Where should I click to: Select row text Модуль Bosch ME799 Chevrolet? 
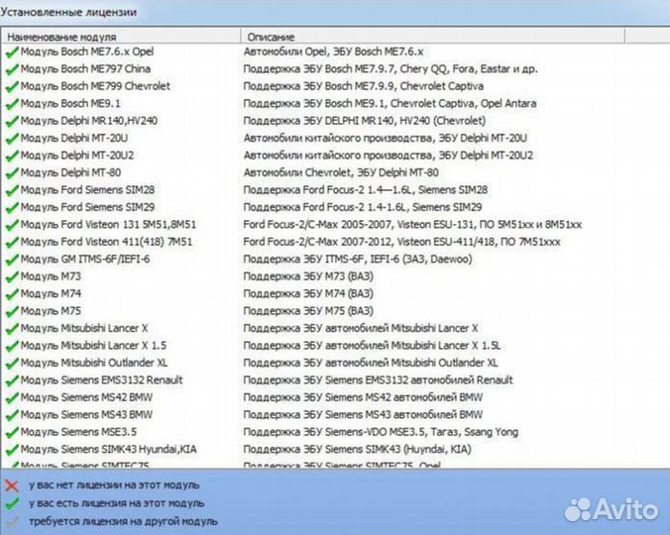click(95, 86)
